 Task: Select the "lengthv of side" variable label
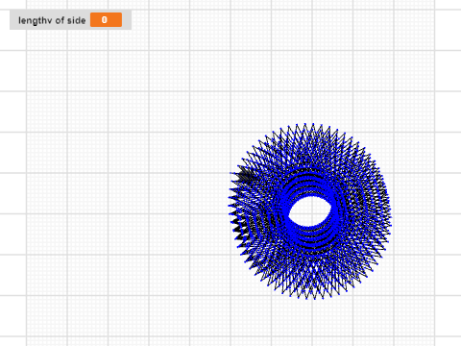[52, 20]
